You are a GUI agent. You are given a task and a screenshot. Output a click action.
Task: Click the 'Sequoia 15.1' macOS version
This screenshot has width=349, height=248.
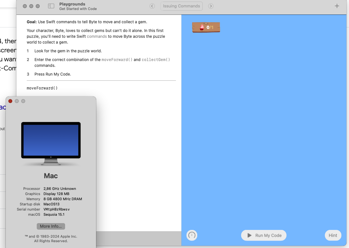(54, 214)
